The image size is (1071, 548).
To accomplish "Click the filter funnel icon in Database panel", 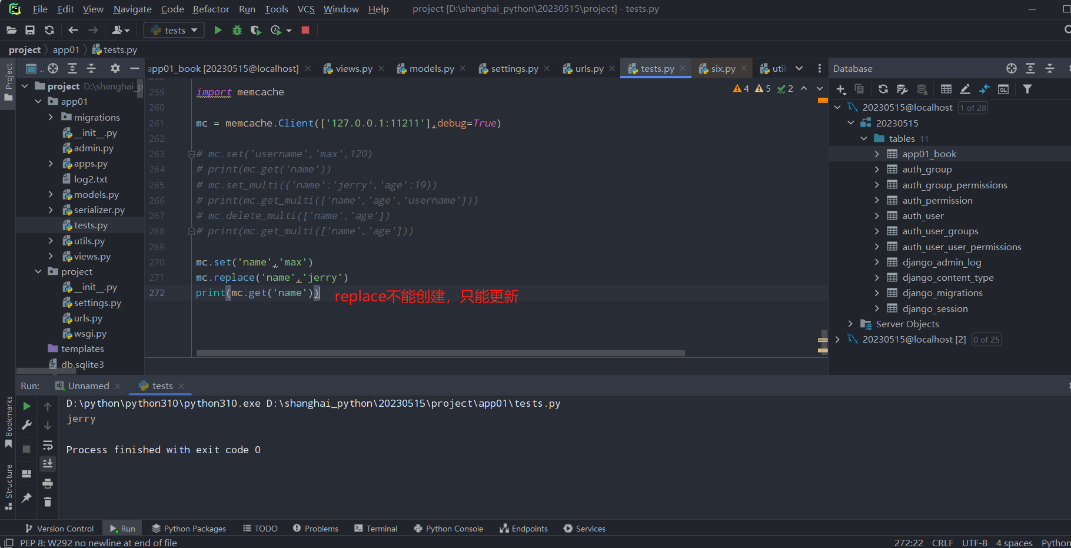I will coord(1027,89).
